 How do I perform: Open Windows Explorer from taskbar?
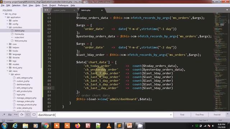(x=26, y=126)
